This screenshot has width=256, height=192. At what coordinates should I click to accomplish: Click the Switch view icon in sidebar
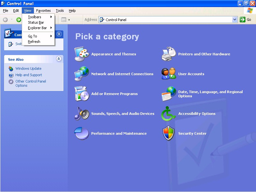11,44
